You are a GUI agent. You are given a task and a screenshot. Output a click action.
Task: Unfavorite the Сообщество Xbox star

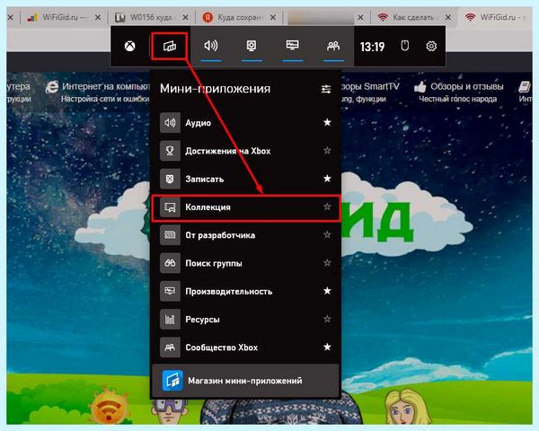pyautogui.click(x=327, y=347)
